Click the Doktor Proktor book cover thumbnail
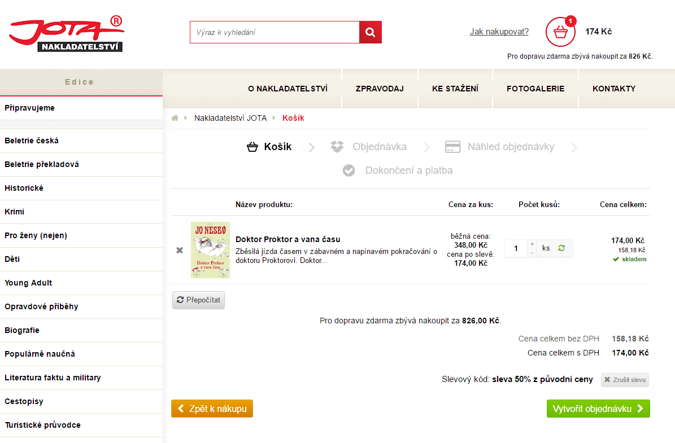Image resolution: width=675 pixels, height=443 pixels. [211, 250]
